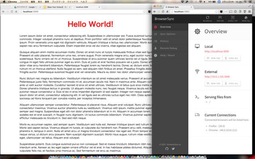The width and height of the screenshot is (255, 159).
Task: Click SYNC ALL button under External
Action: point(231,83)
